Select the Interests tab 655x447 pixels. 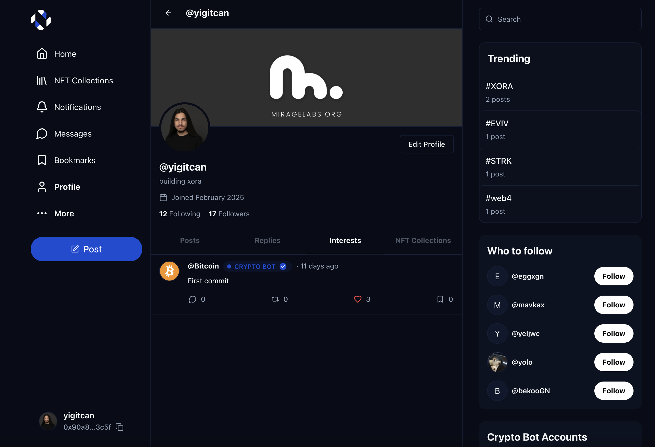pyautogui.click(x=345, y=240)
